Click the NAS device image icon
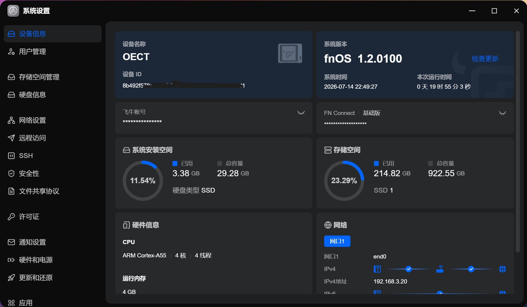Screen dimensions: 527x307 [x=290, y=53]
